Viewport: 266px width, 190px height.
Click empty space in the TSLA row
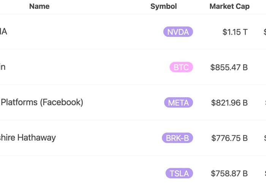pyautogui.click(x=85, y=173)
